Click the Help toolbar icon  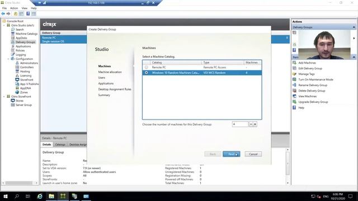pos(28,13)
